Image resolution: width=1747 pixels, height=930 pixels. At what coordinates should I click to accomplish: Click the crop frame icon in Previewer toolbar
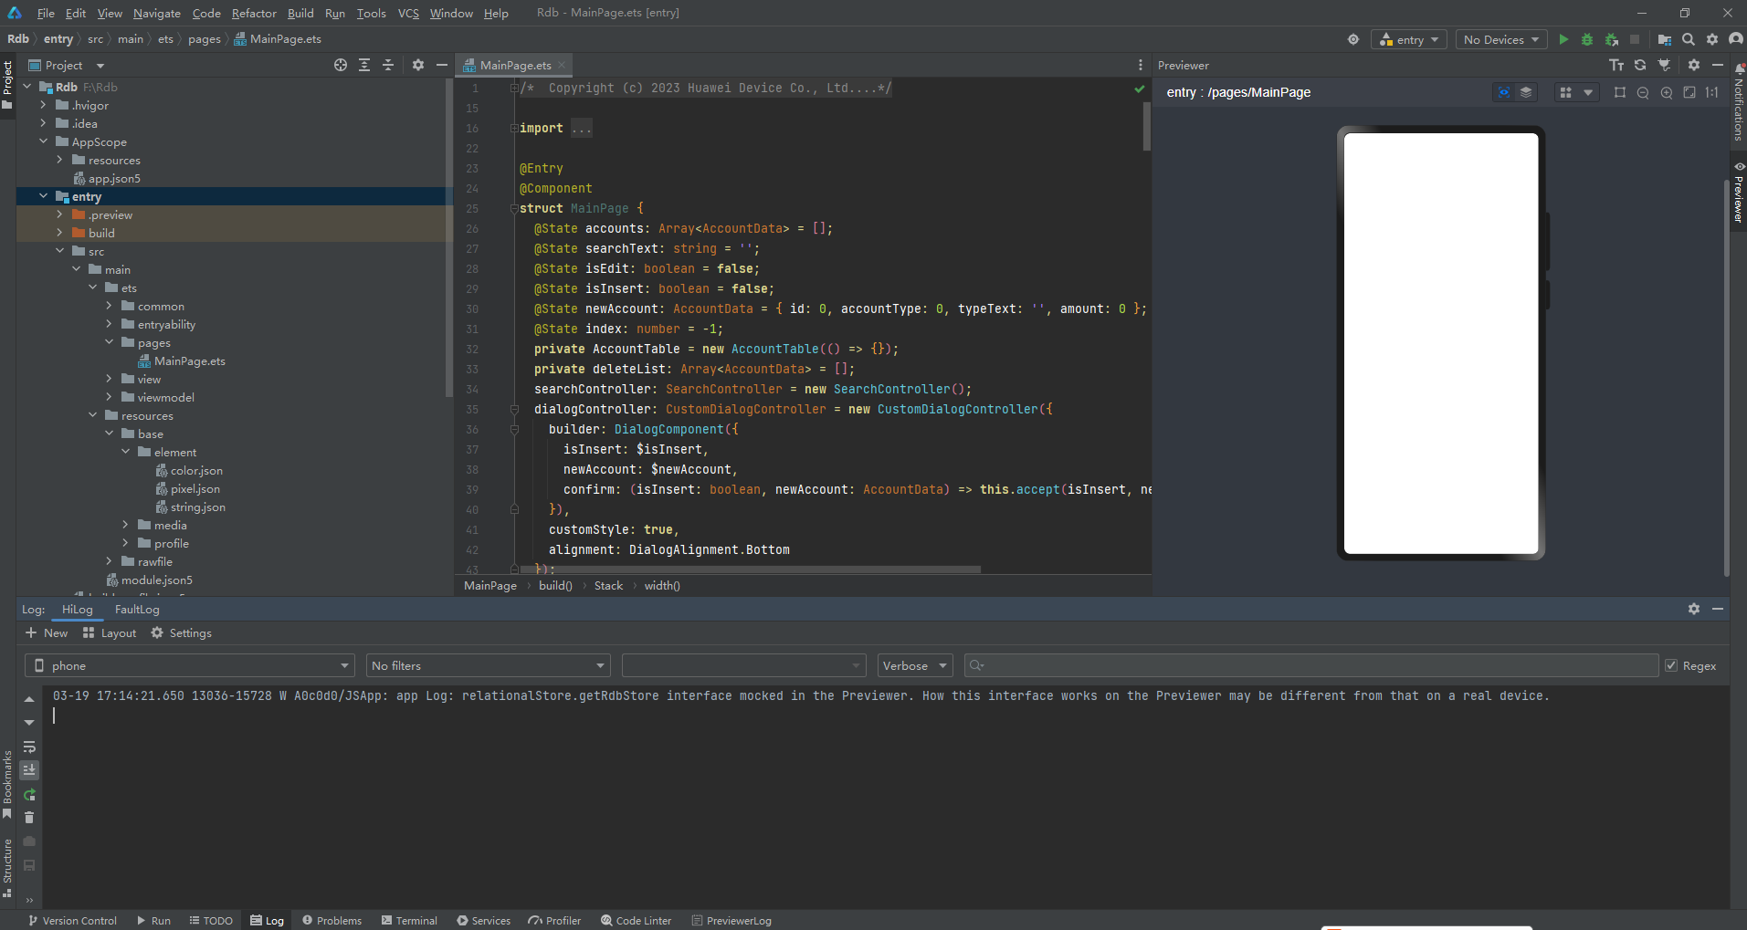pyautogui.click(x=1620, y=92)
